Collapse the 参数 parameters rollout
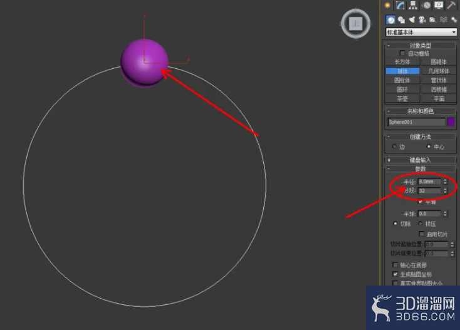 pyautogui.click(x=420, y=169)
